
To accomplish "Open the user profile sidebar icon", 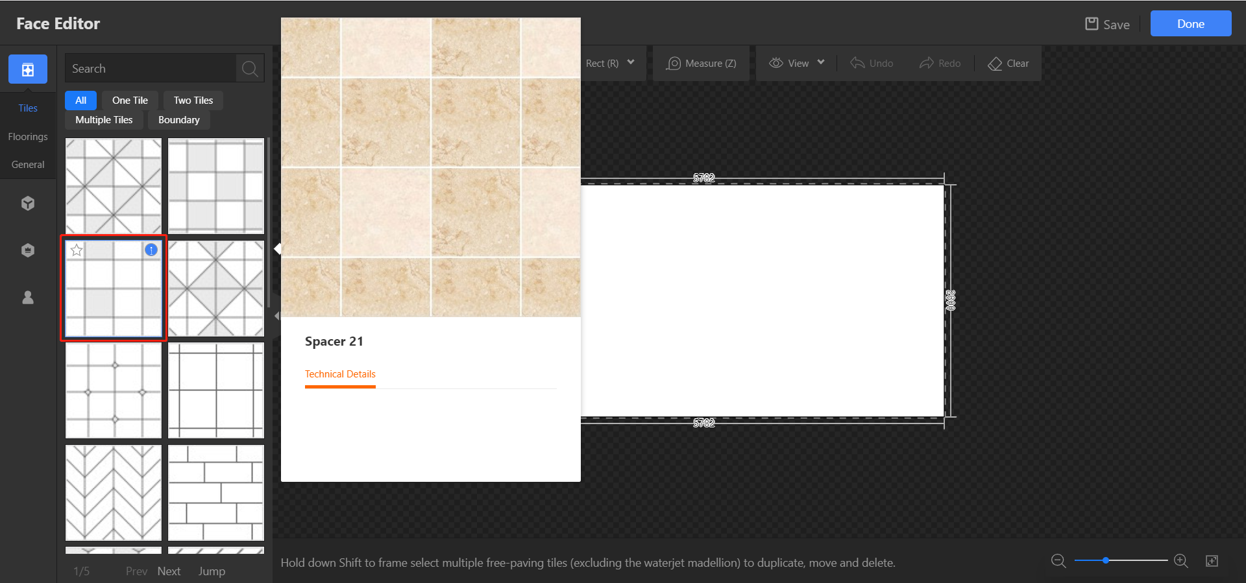I will coord(27,297).
